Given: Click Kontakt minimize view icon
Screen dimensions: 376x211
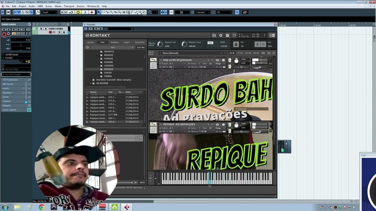Looking at the screenshot, I should [x=234, y=35].
